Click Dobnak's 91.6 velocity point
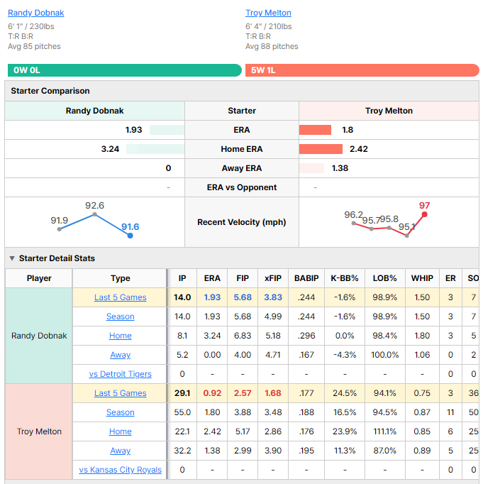This screenshot has width=483, height=484. coord(131,236)
